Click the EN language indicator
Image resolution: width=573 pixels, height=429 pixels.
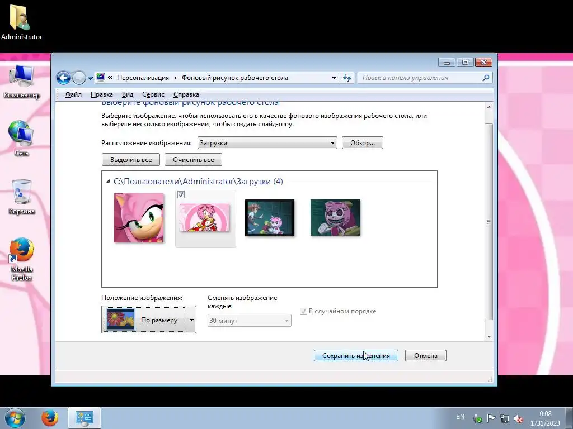click(x=460, y=417)
